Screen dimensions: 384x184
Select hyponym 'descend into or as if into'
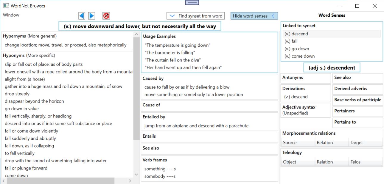tap(58, 124)
